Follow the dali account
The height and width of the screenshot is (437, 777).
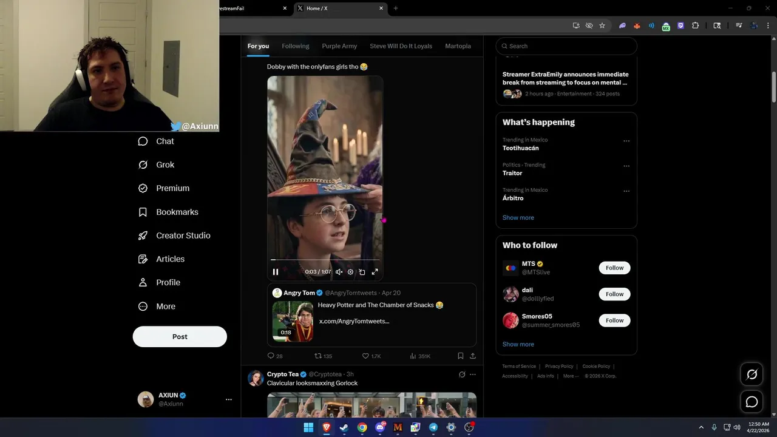[614, 294]
